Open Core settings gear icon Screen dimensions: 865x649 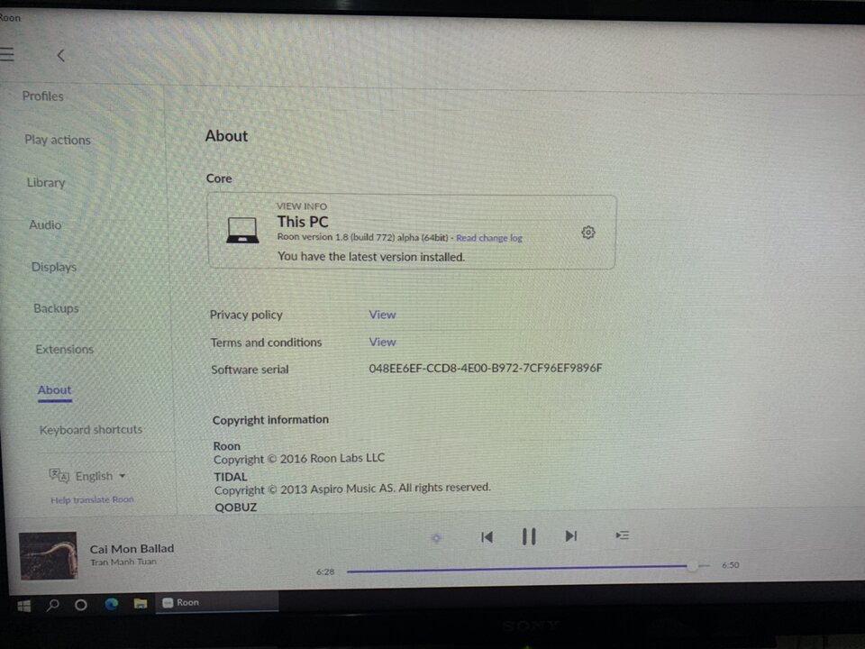(588, 233)
